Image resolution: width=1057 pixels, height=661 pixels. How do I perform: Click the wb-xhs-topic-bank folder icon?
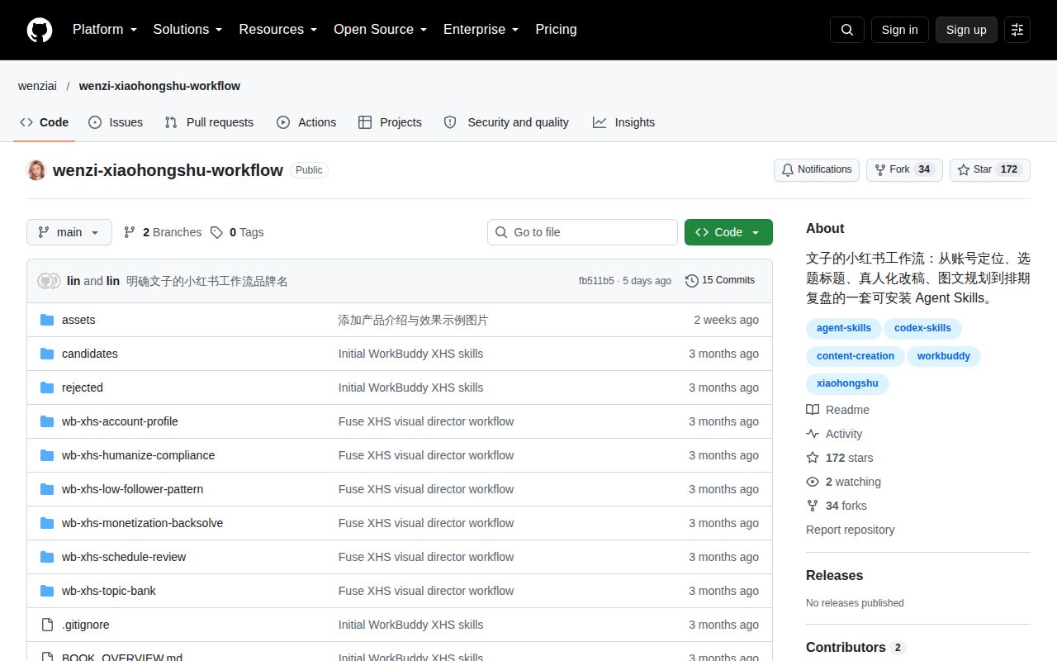pyautogui.click(x=47, y=591)
